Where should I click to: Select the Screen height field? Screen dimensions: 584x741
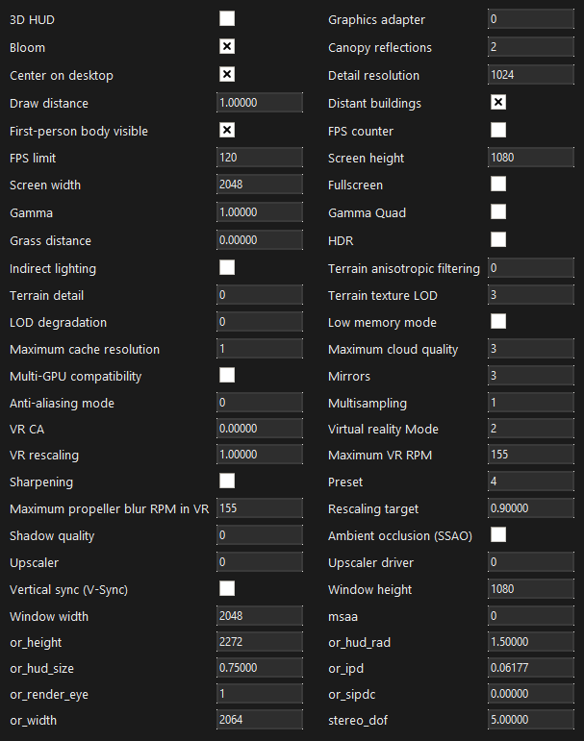click(x=531, y=158)
